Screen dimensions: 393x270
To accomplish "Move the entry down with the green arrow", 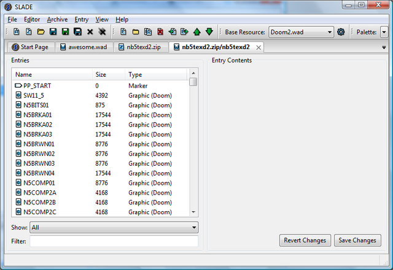I will coord(209,32).
